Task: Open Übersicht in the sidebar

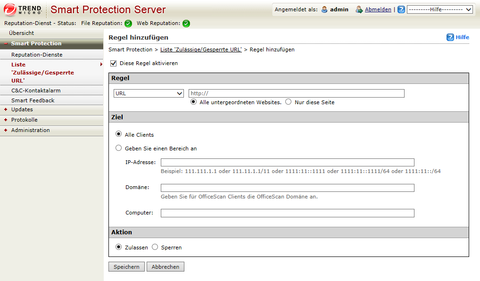Action: 21,33
